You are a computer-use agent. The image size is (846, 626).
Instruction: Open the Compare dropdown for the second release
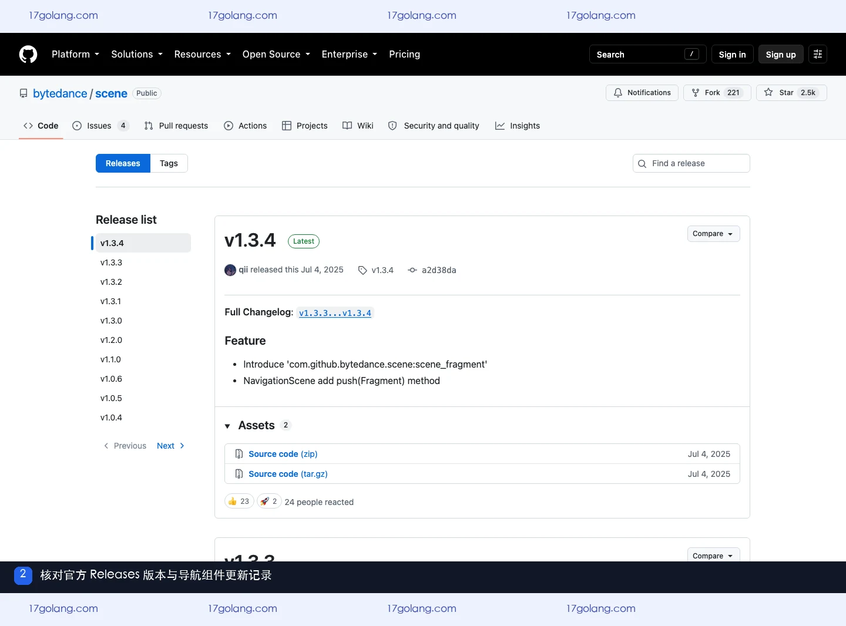(713, 555)
